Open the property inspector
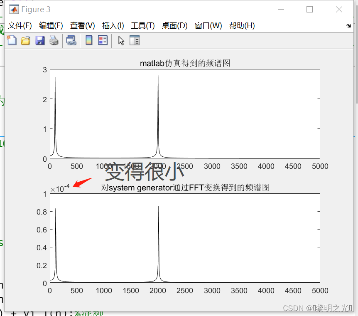Image resolution: width=358 pixels, height=316 pixels. pos(134,40)
